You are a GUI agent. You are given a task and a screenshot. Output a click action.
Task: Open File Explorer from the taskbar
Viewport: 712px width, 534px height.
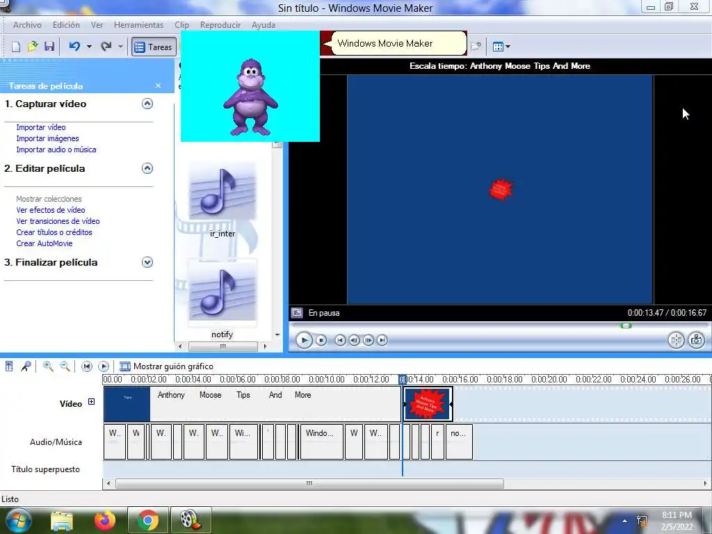click(x=62, y=520)
